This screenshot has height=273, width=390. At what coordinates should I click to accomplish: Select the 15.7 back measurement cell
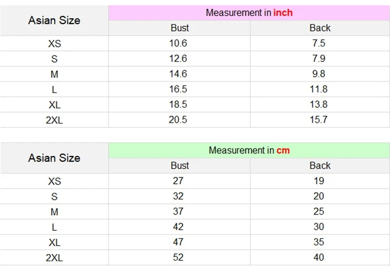[x=318, y=119]
